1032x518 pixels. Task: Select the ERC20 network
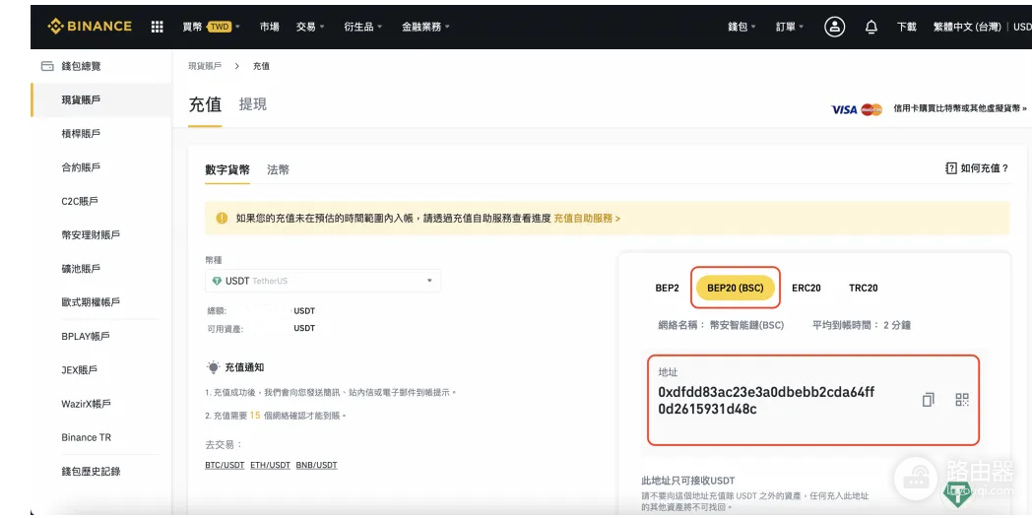coord(806,288)
